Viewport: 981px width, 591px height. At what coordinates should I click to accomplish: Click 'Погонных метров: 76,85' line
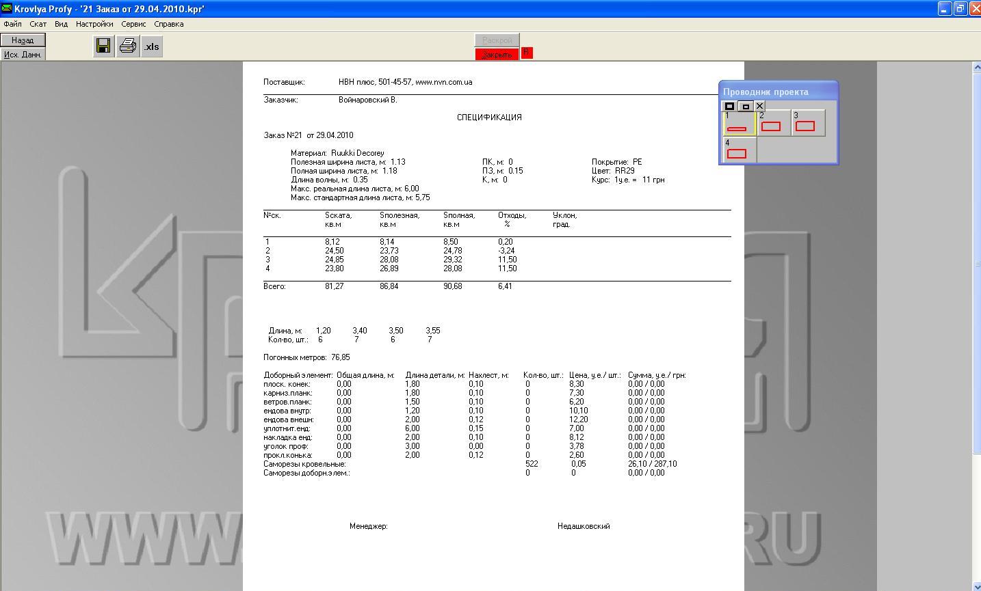(x=306, y=357)
